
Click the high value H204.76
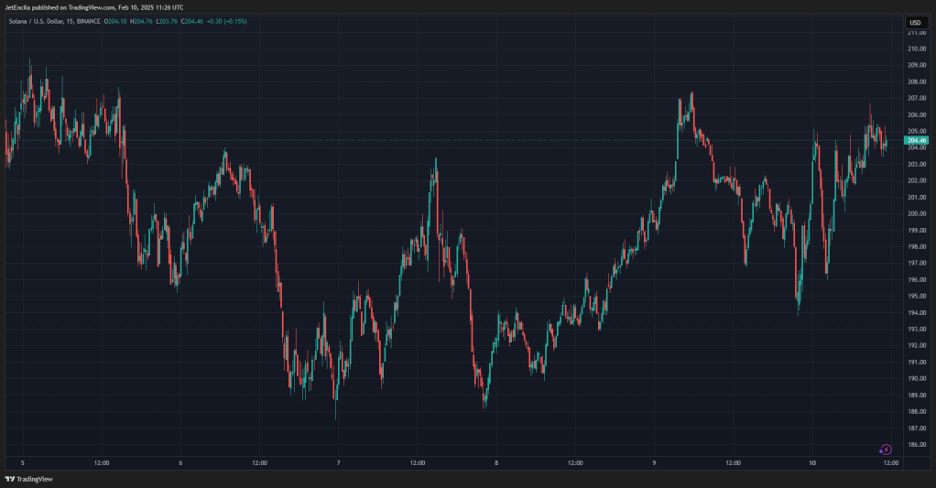[x=141, y=21]
